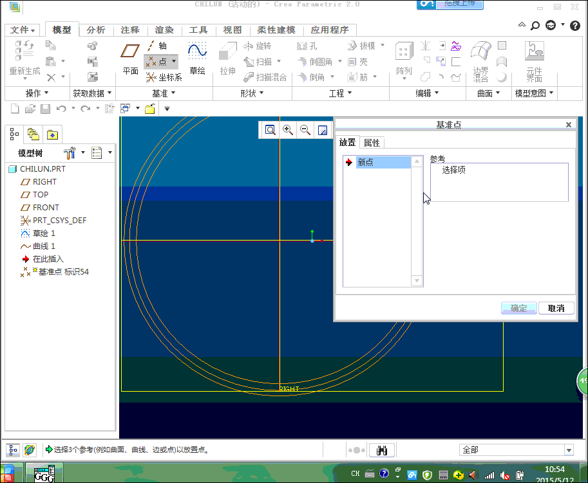Open the 全部 selection filter dropdown
The width and height of the screenshot is (588, 483).
[569, 450]
